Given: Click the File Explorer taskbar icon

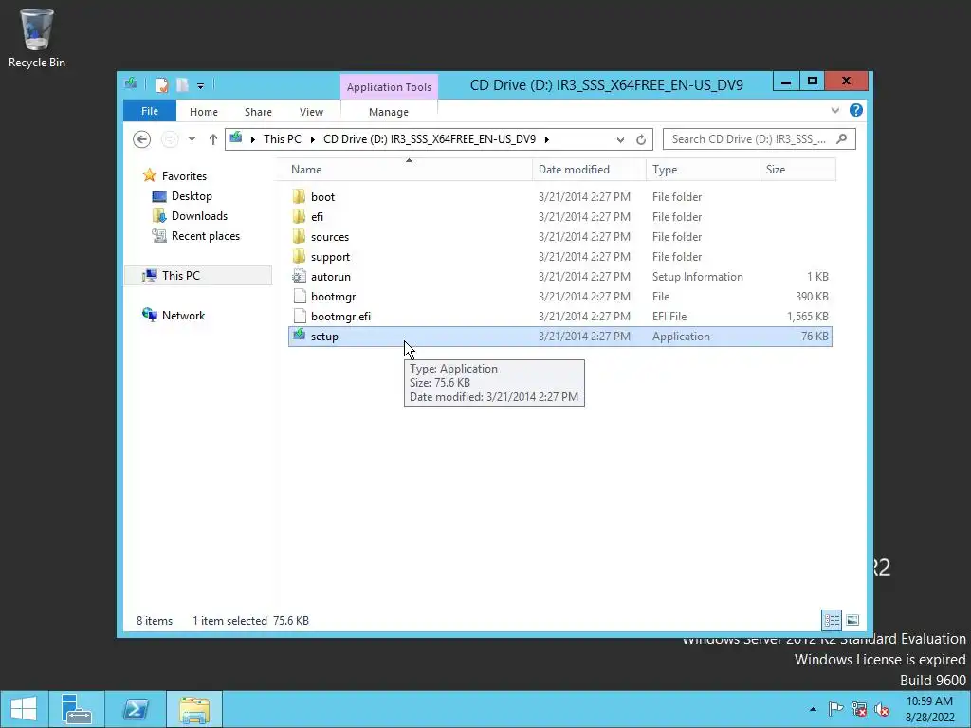Looking at the screenshot, I should coord(194,709).
